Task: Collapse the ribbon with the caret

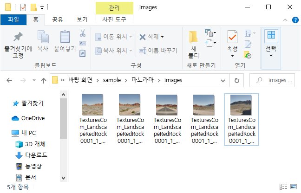Action: click(285, 20)
